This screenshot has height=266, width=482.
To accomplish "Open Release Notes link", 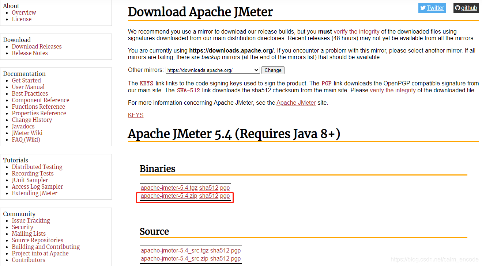I will tap(30, 53).
